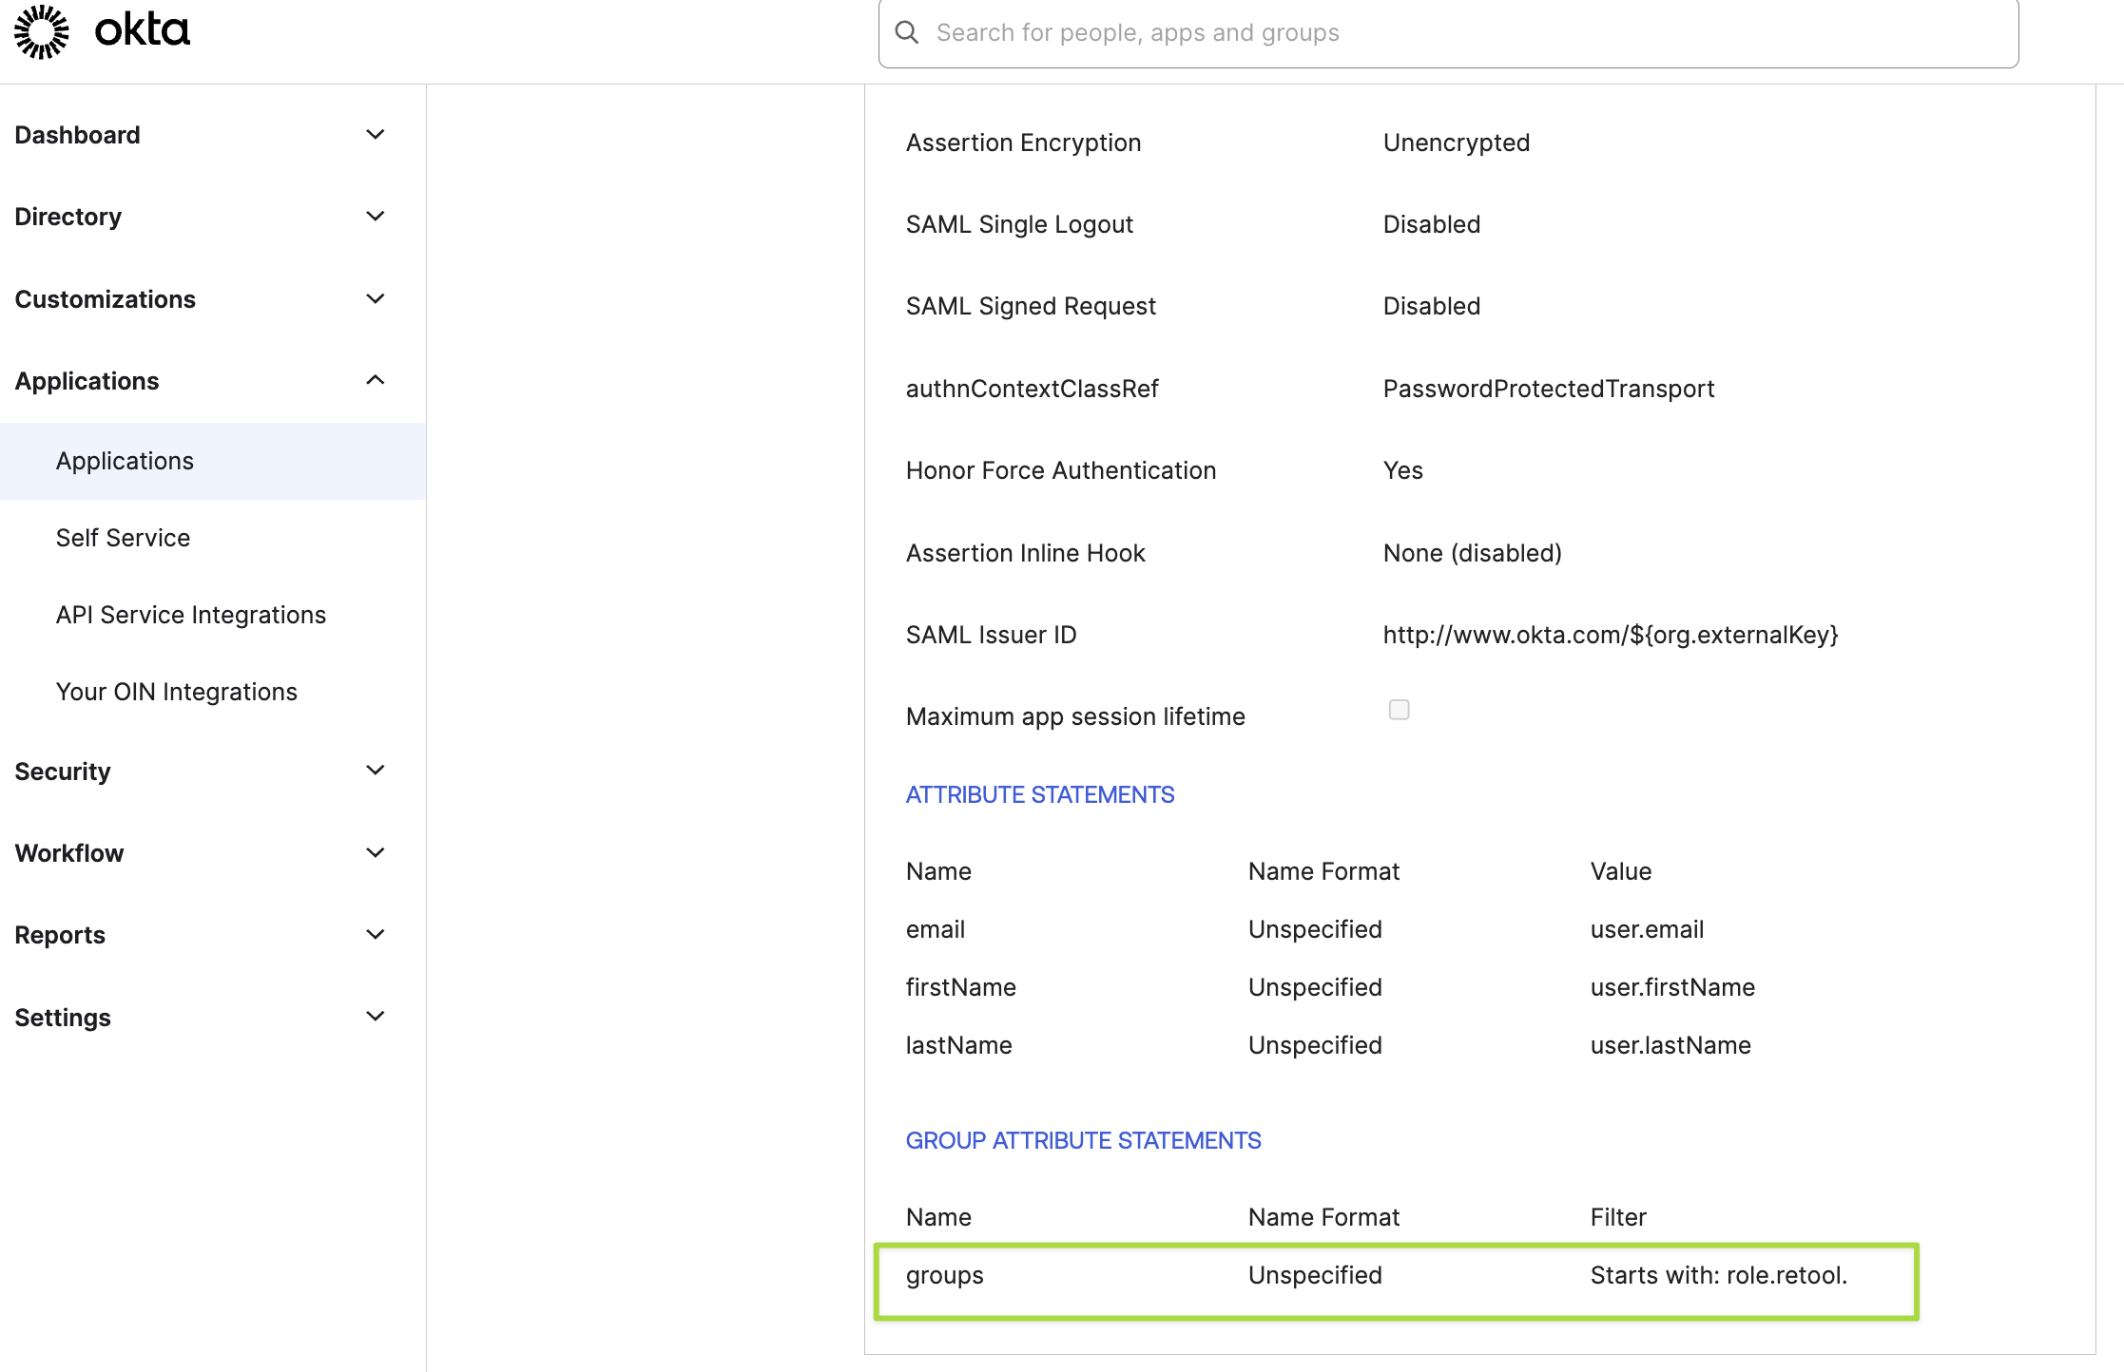2124x1372 pixels.
Task: Expand the Settings section chevron
Action: click(376, 1017)
